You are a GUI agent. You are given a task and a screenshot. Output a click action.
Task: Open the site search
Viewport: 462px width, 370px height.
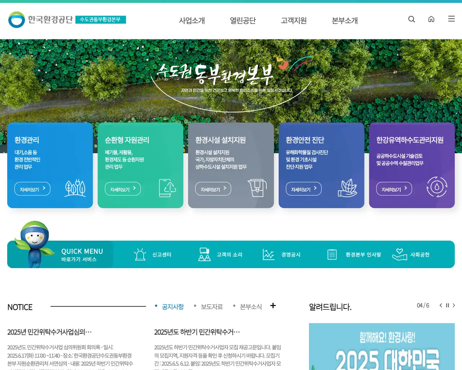point(411,19)
